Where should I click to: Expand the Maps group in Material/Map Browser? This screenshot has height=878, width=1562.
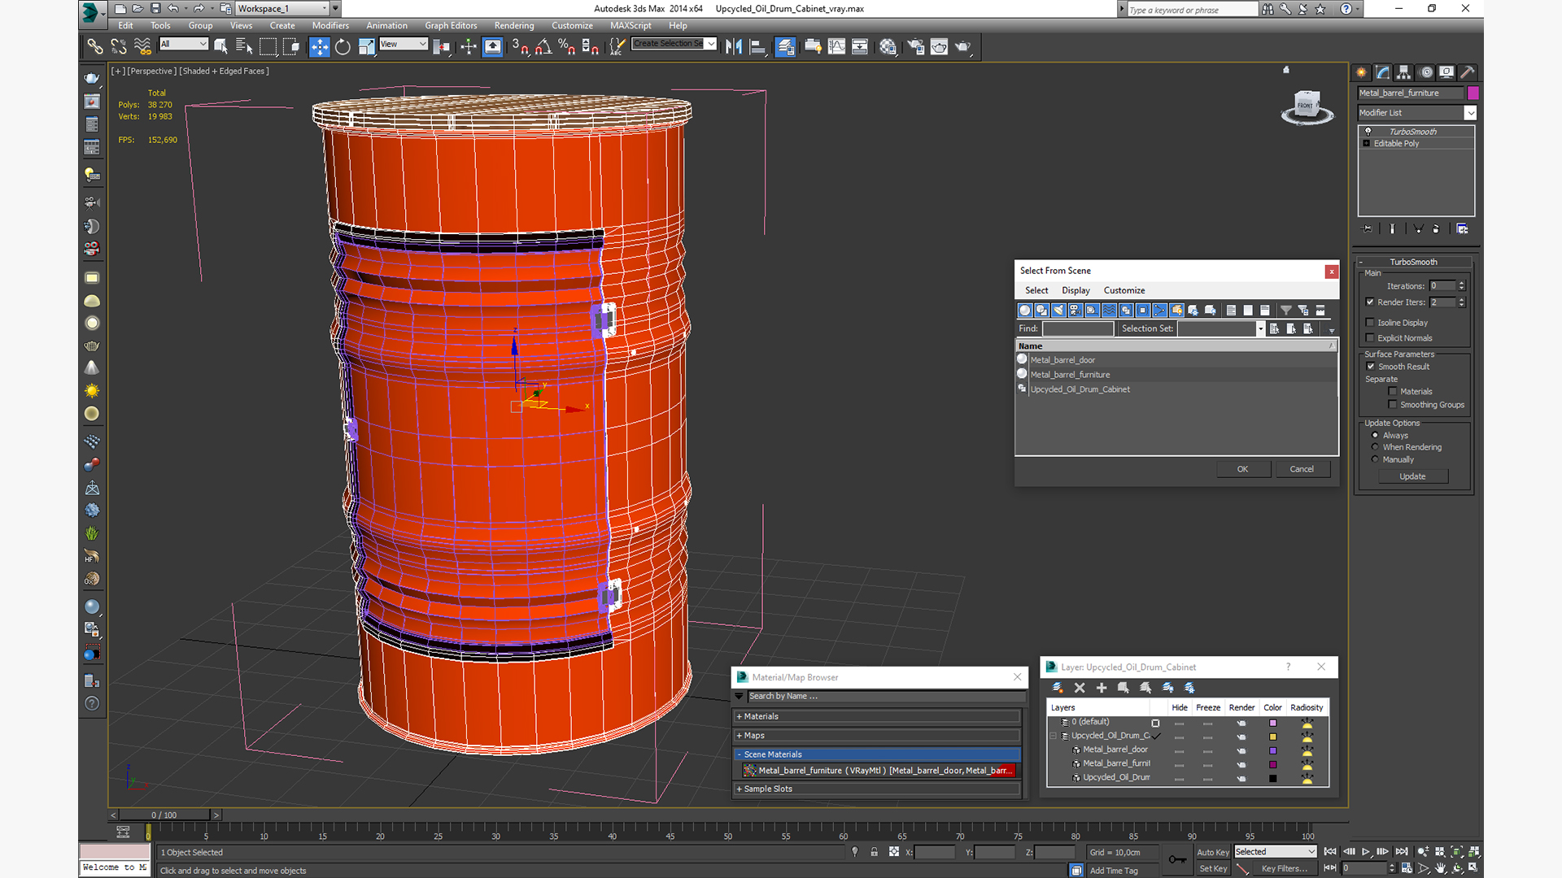click(x=877, y=735)
